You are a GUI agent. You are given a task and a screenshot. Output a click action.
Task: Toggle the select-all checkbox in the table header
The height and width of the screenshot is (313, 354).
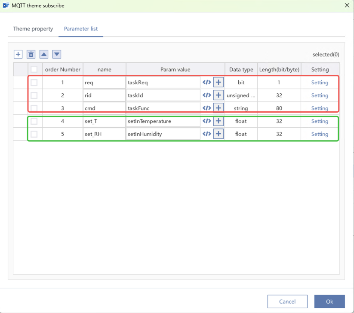(x=34, y=69)
